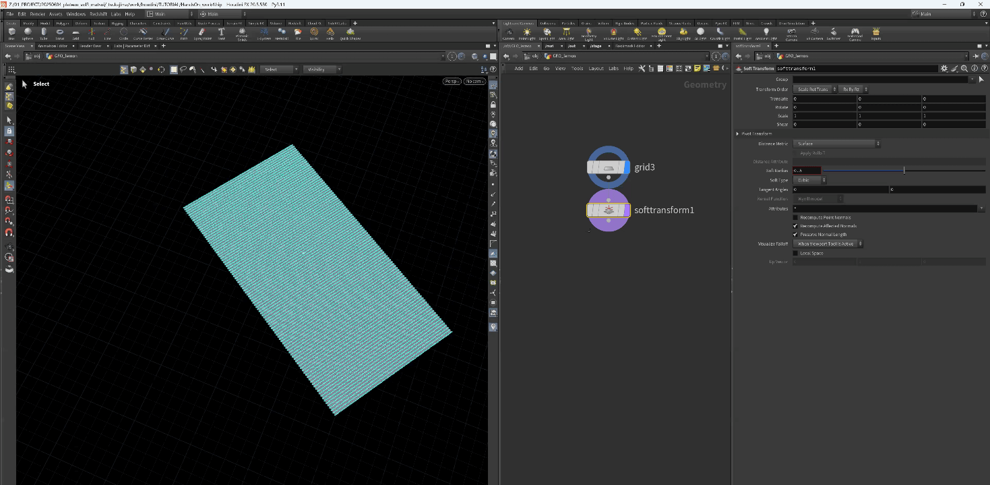The width and height of the screenshot is (990, 485).
Task: Create a Font object from shelf
Action: [221, 33]
